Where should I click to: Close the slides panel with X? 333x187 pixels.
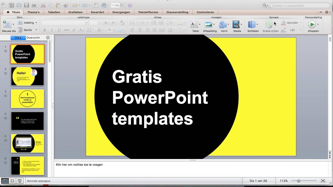[48, 38]
